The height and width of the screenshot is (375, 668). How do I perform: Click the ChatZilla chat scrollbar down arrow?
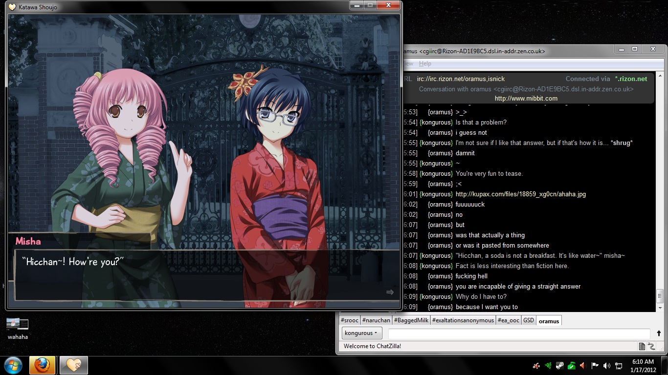tap(660, 308)
